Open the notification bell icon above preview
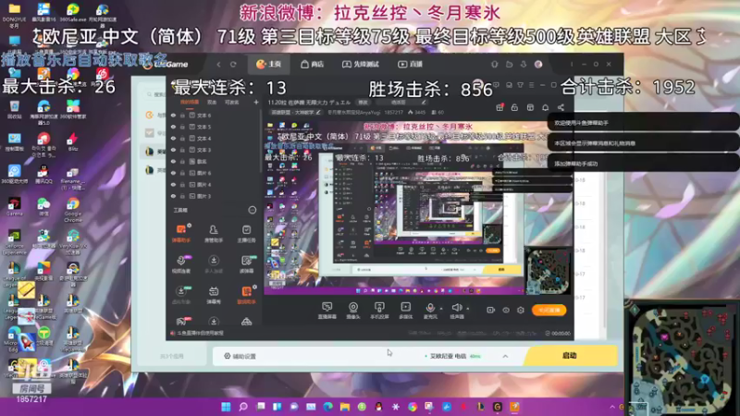Viewport: 740px width, 416px height. click(546, 107)
